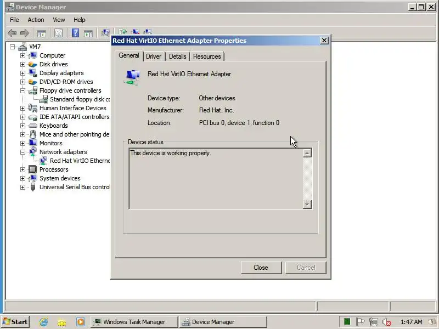Click the Action Center flag tray icon

pyautogui.click(x=360, y=322)
